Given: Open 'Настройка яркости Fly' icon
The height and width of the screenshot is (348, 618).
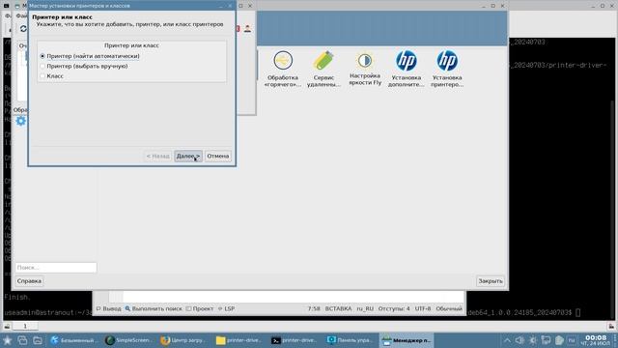Looking at the screenshot, I should click(x=365, y=69).
